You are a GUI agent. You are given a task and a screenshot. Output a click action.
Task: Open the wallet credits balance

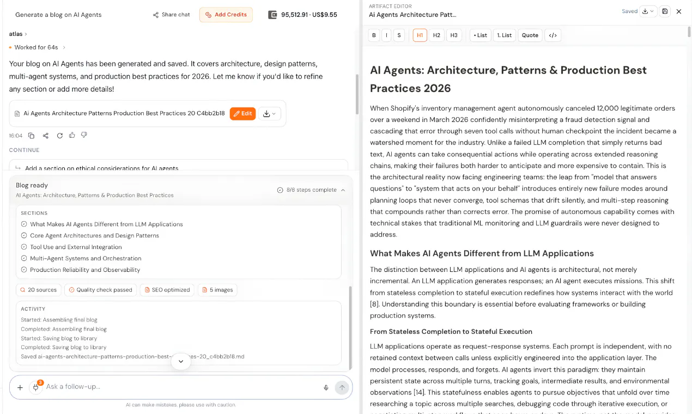point(303,15)
